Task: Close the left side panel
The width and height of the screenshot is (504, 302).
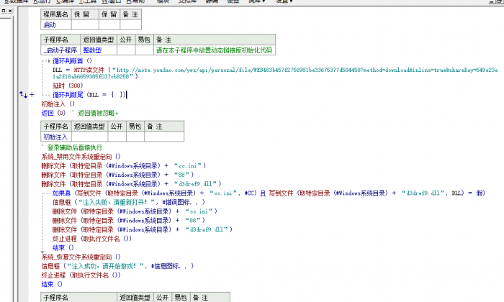Action: [10, 11]
